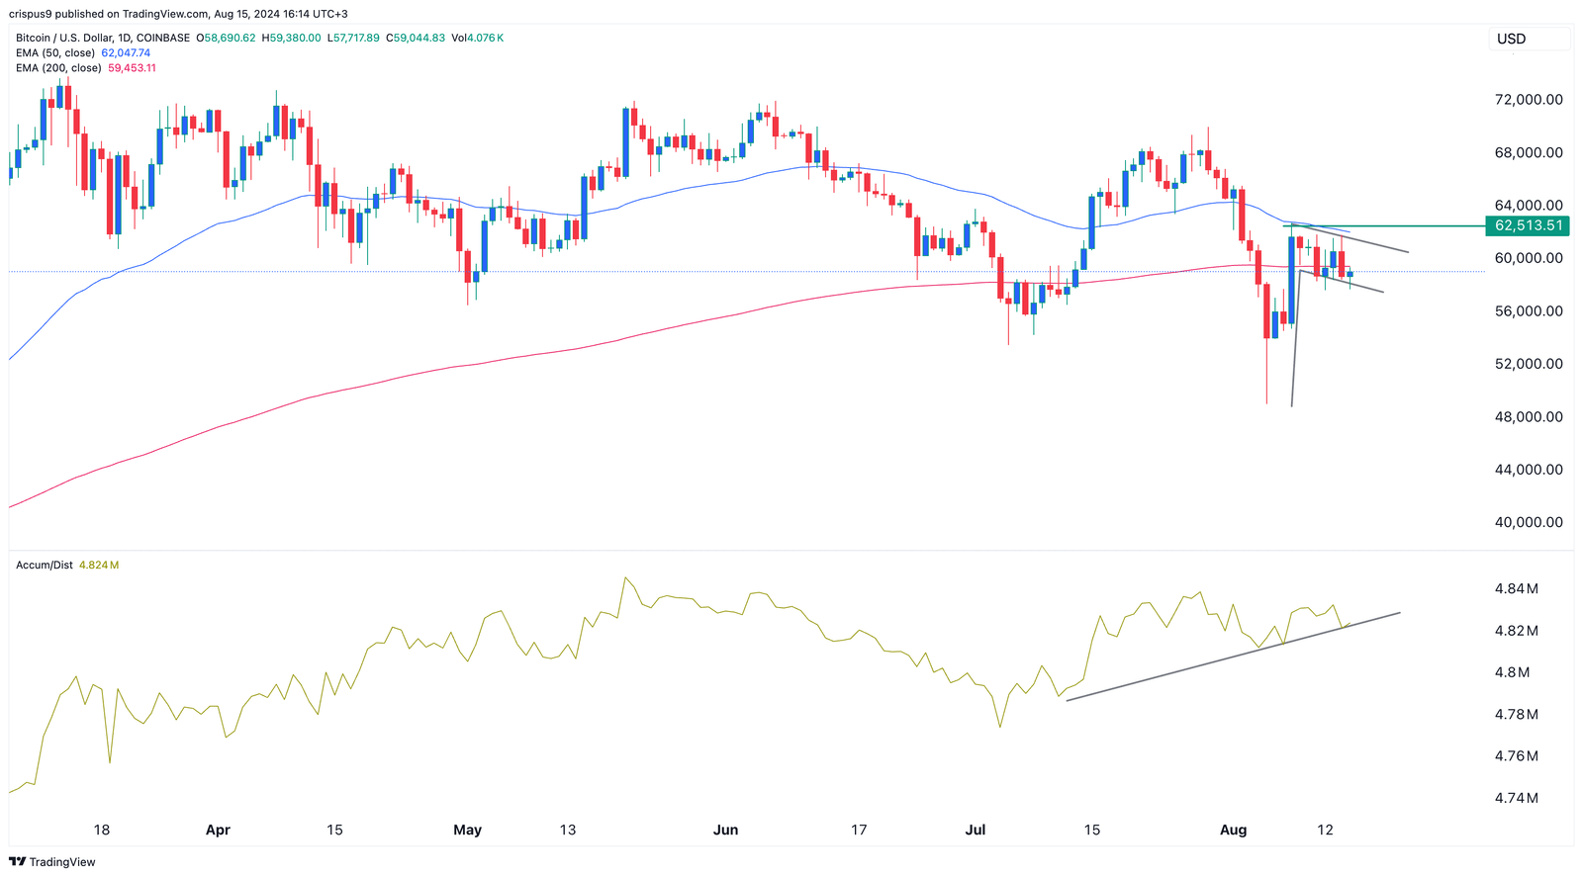
Task: Select the EMA (50, close) indicator legend
Action: pos(55,53)
